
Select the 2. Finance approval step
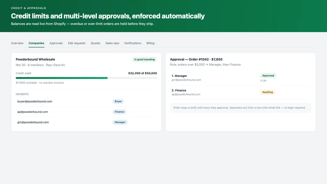tap(240, 92)
